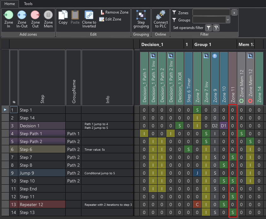The height and width of the screenshot is (219, 266).
Task: Click Connect to PLC icon
Action: (x=161, y=19)
